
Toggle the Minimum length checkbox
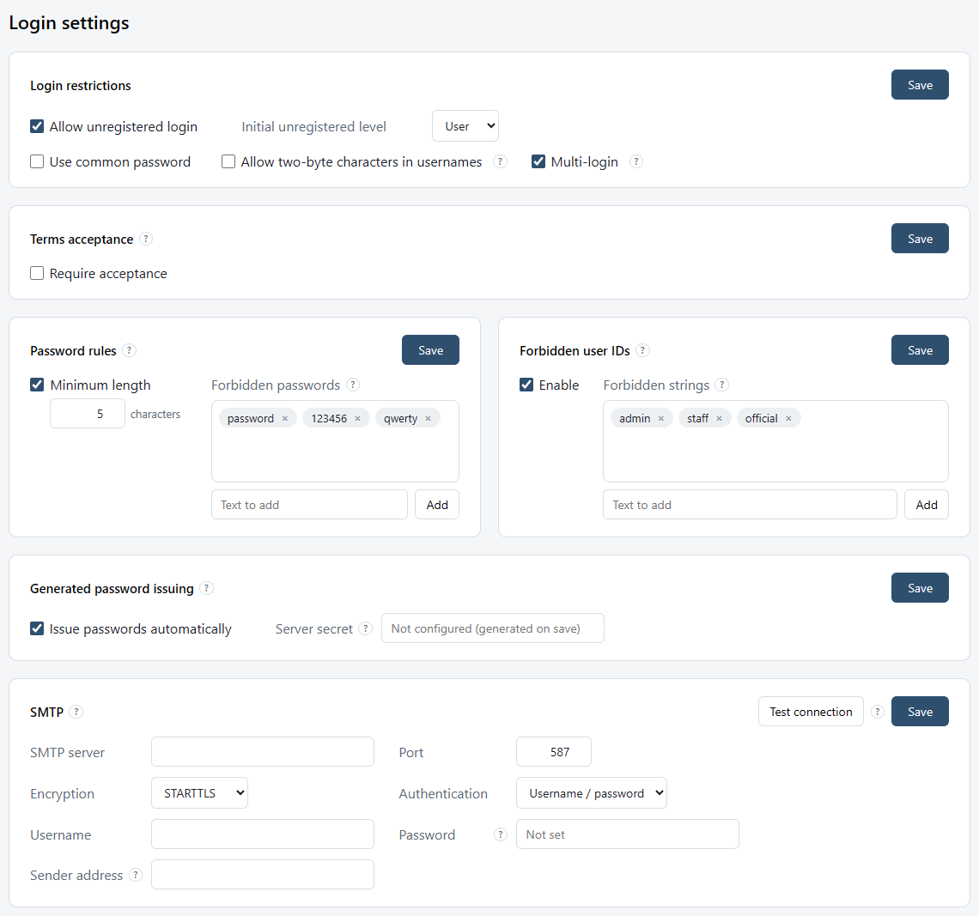click(x=37, y=385)
